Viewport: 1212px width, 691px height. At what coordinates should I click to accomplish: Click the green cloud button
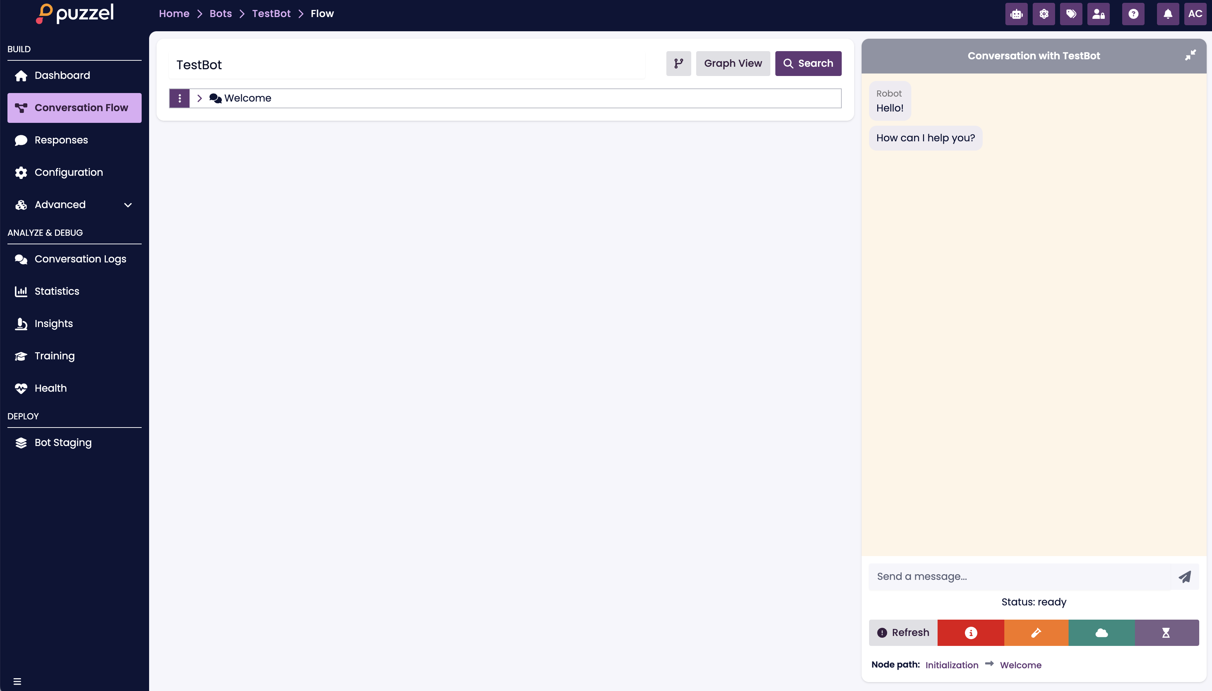tap(1102, 633)
